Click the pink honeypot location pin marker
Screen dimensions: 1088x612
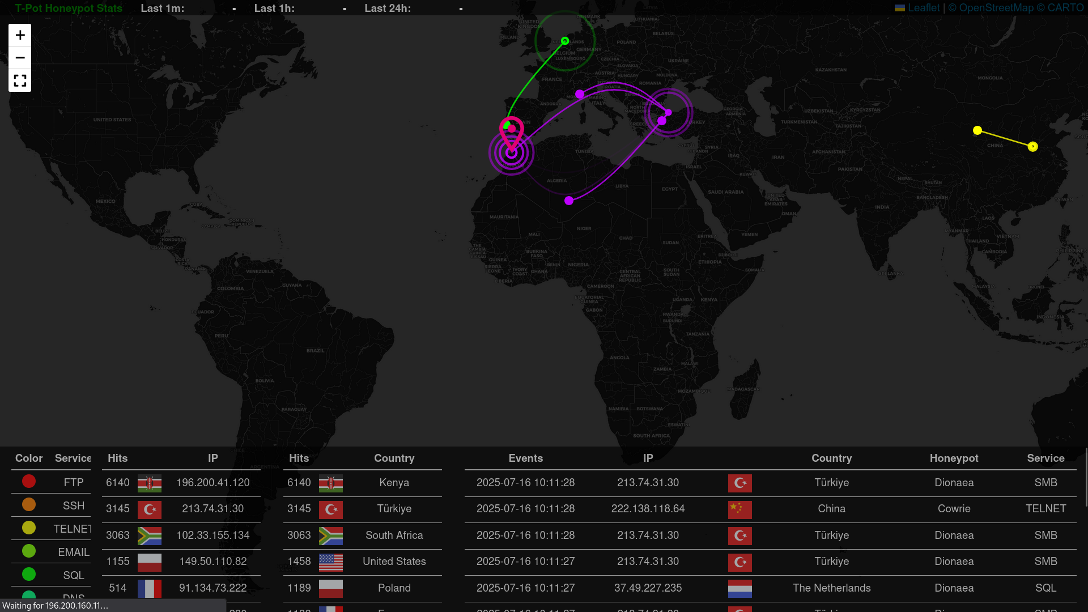[511, 131]
